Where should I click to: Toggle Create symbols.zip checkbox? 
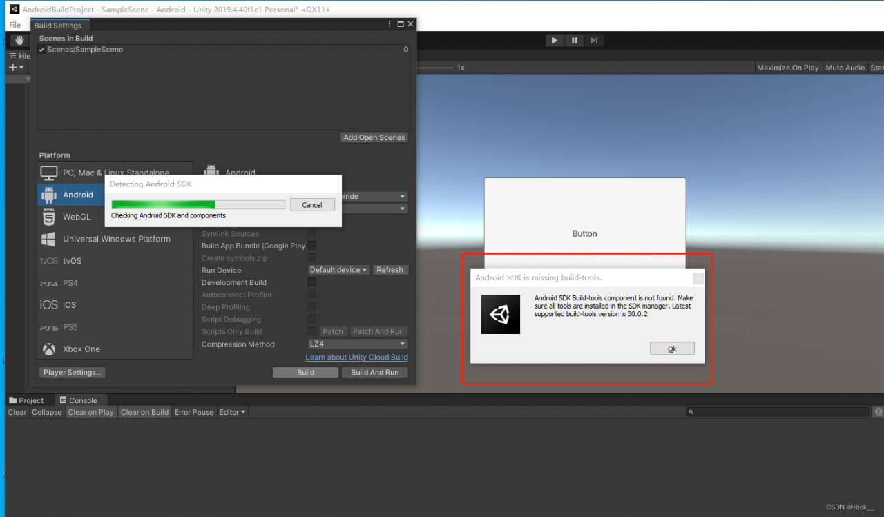tap(311, 258)
